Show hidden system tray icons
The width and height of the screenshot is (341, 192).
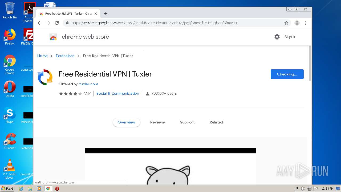pos(297,189)
